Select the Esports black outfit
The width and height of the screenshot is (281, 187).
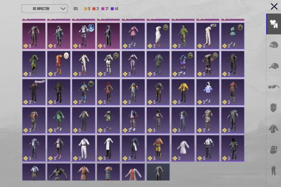click(34, 92)
